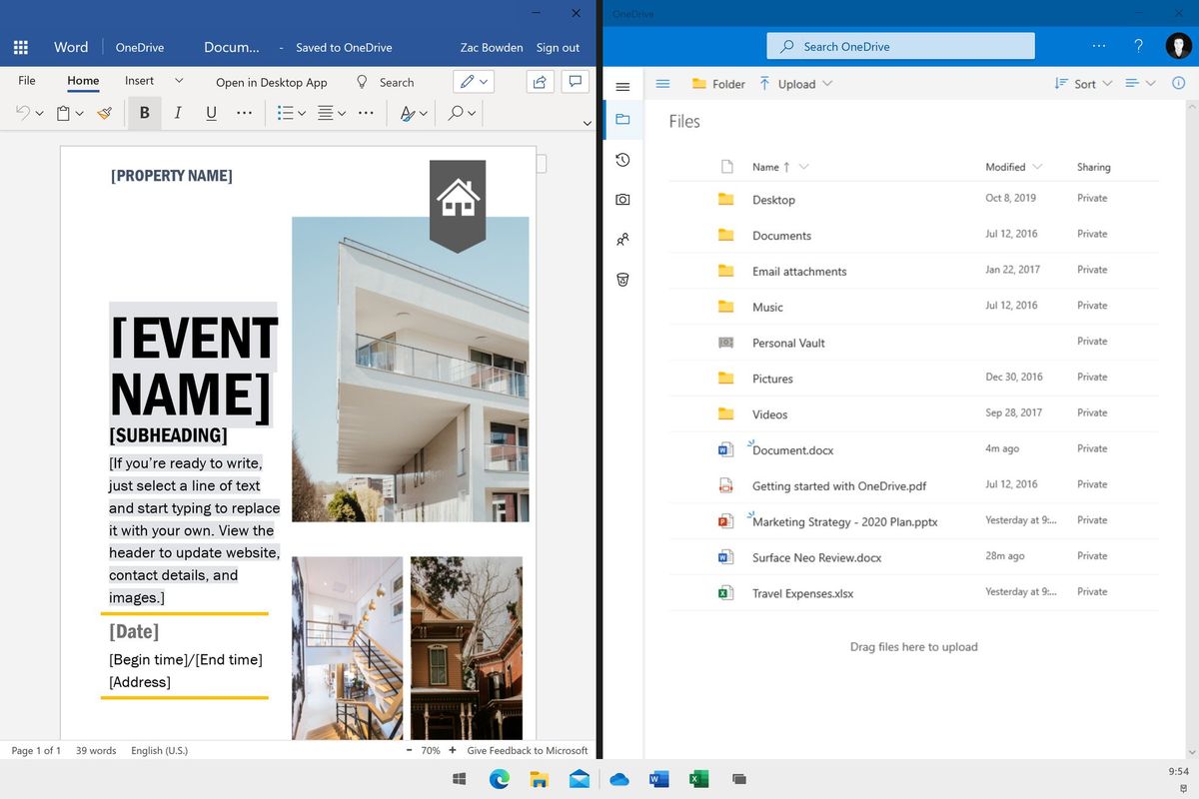The width and height of the screenshot is (1199, 799).
Task: Click the text Styles icon
Action: coord(408,113)
